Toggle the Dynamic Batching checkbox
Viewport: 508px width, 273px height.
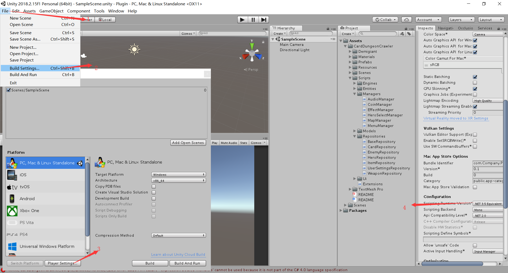(x=475, y=83)
